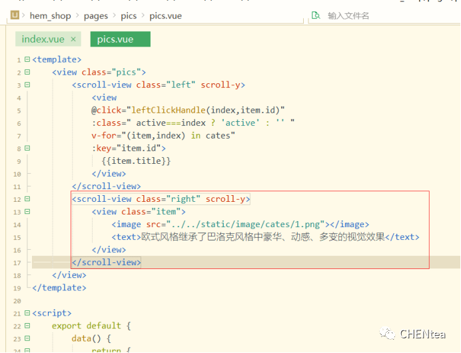Image resolution: width=461 pixels, height=353 pixels.
Task: Close the index.vue tab
Action: (73, 39)
